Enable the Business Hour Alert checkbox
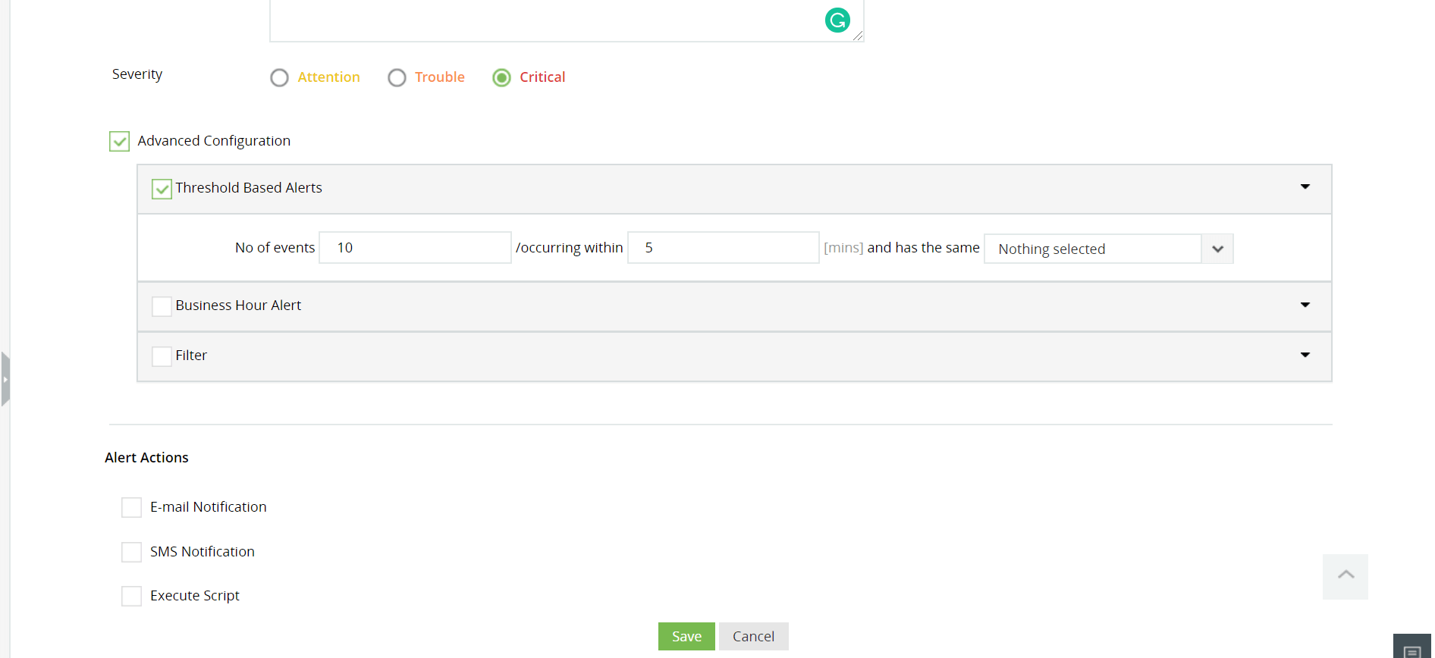 point(162,306)
